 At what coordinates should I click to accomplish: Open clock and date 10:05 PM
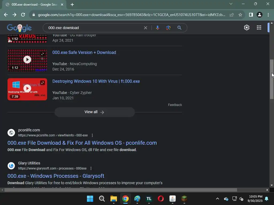[255, 199]
